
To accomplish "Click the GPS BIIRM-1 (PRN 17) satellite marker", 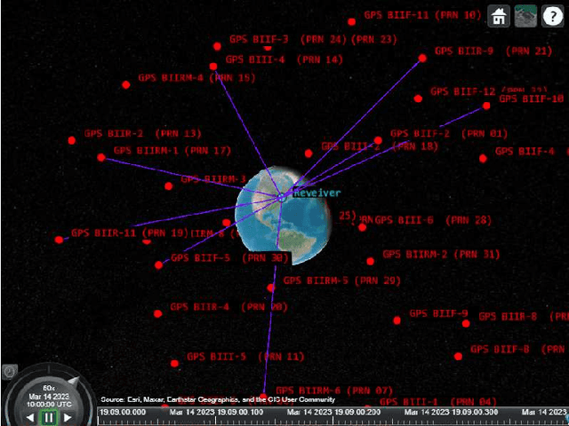I will pos(101,157).
